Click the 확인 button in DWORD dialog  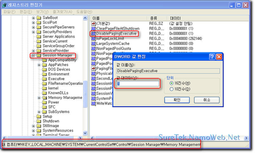point(177,100)
